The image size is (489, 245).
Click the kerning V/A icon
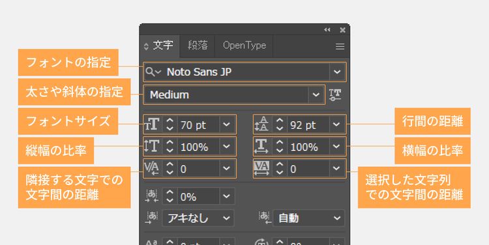tap(152, 168)
